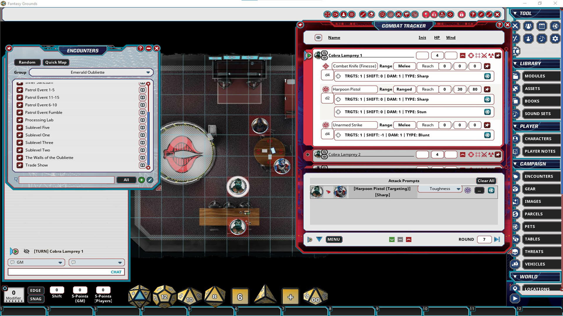Hide the GM chat identity visibility eye icon
The height and width of the screenshot is (316, 563).
point(26,251)
